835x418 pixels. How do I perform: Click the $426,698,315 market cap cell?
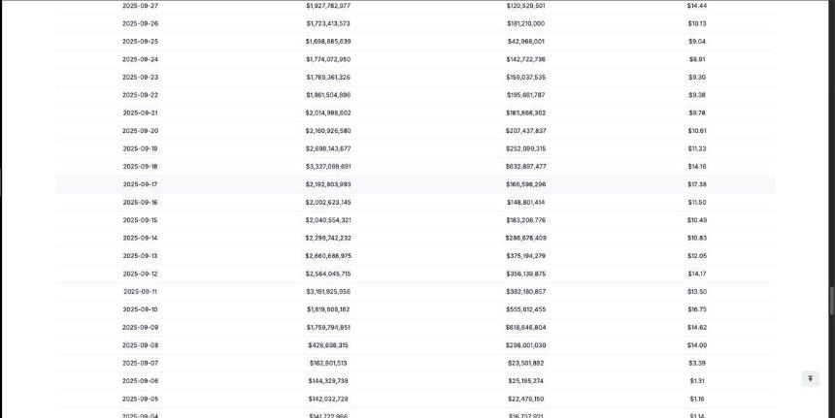(328, 345)
